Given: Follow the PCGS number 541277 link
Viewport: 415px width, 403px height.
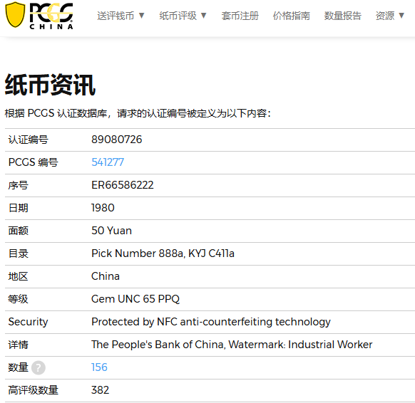Looking at the screenshot, I should click(x=108, y=162).
